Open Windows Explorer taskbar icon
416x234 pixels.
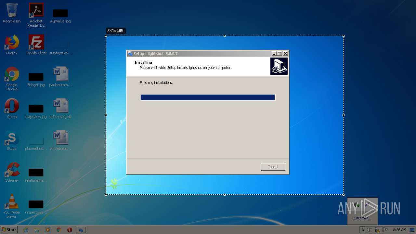37,230
